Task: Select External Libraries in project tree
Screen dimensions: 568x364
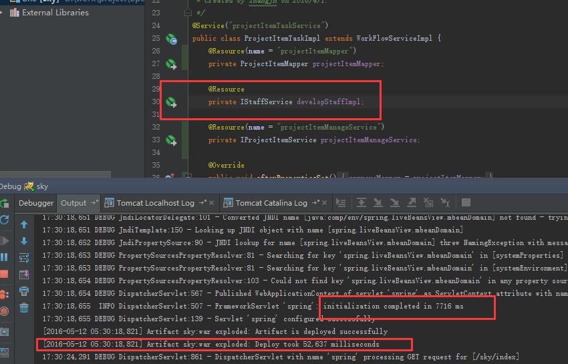Action: tap(55, 13)
